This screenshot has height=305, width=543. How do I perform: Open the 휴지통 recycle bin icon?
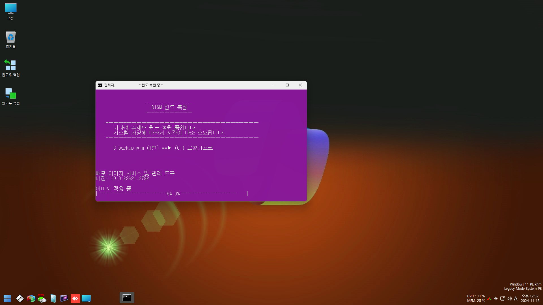coord(10,40)
